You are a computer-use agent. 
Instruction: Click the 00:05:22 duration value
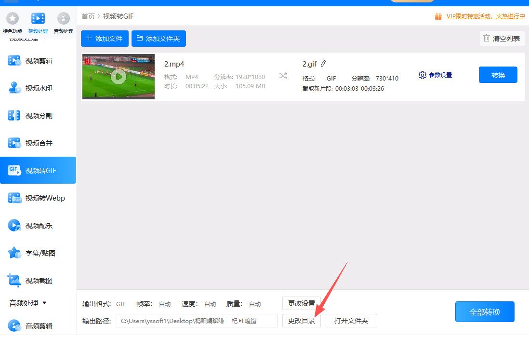197,86
